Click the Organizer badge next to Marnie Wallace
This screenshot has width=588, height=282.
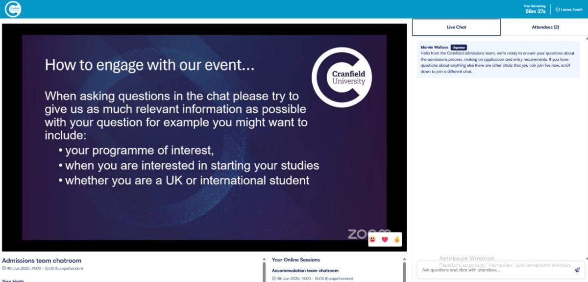(459, 48)
